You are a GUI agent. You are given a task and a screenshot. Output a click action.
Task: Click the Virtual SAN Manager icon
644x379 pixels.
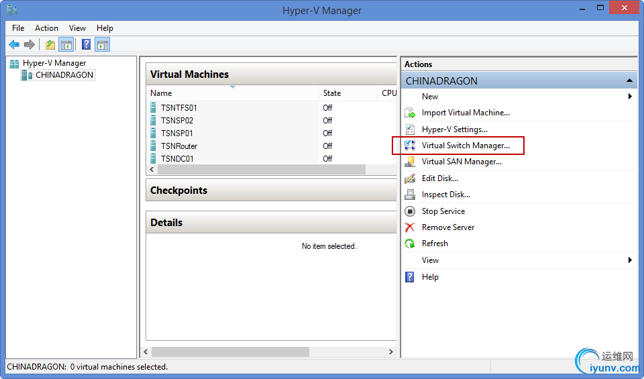[x=410, y=162]
